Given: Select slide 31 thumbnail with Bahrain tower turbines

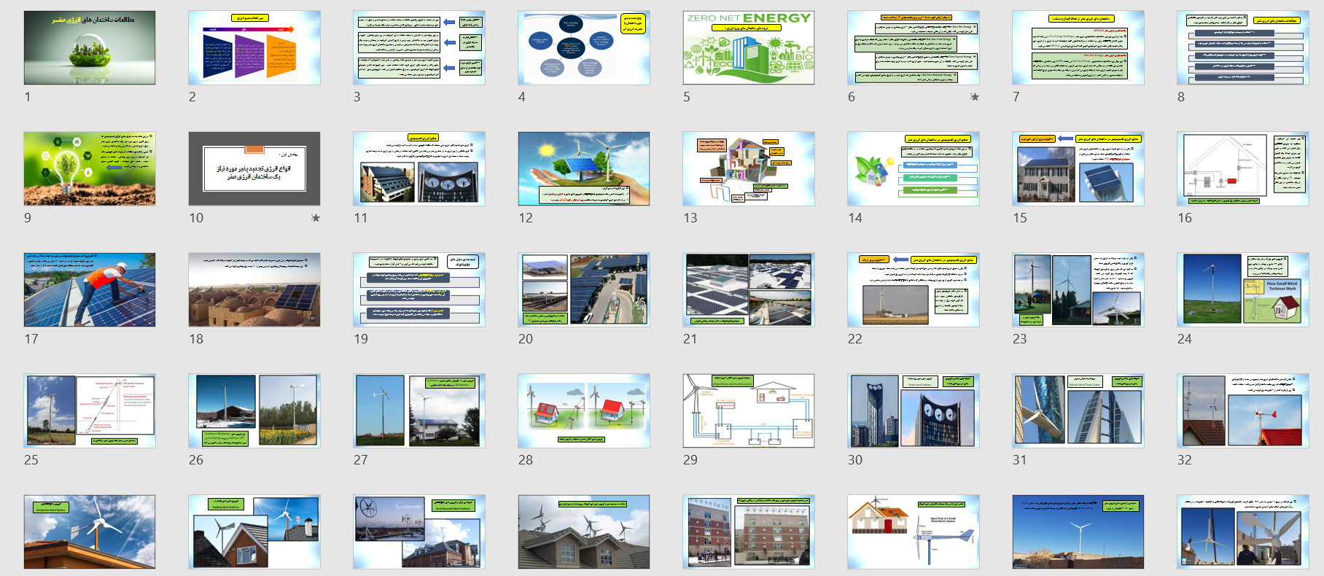Looking at the screenshot, I should 1078,410.
